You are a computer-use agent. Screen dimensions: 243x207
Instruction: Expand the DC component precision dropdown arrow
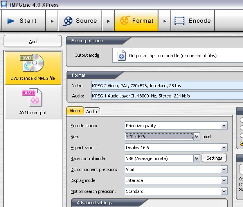pyautogui.click(x=224, y=169)
